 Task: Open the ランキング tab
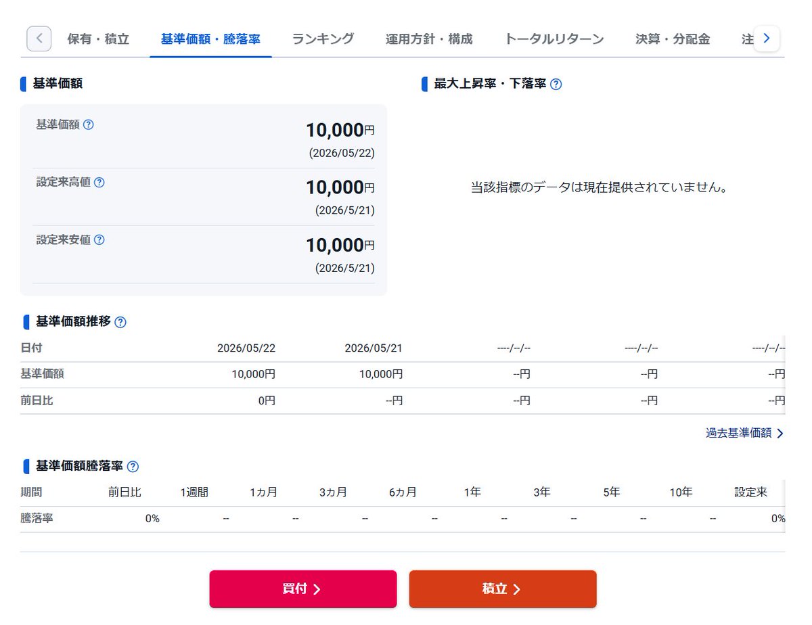pyautogui.click(x=323, y=39)
